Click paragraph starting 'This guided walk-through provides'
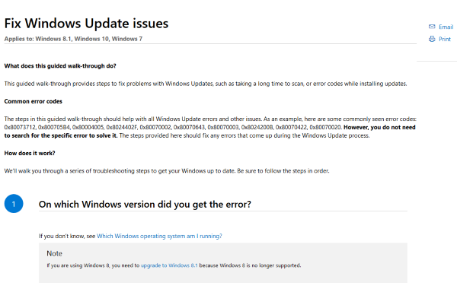Image resolution: width=457 pixels, height=283 pixels. point(206,84)
